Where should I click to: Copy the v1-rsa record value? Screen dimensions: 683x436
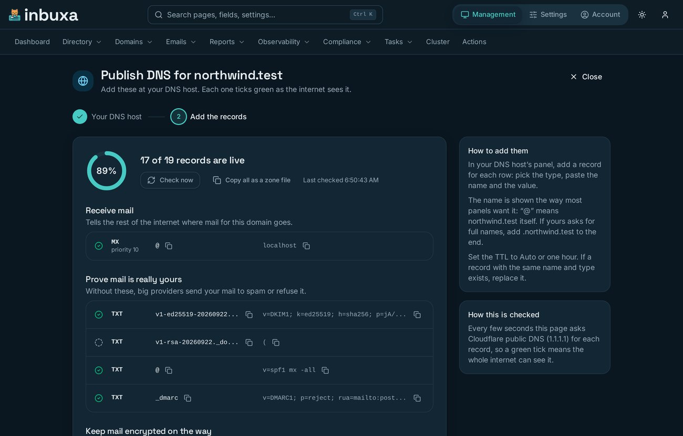pos(276,342)
